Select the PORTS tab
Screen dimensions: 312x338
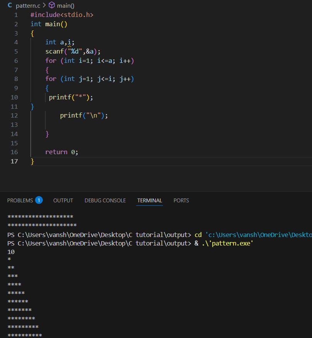point(181,200)
